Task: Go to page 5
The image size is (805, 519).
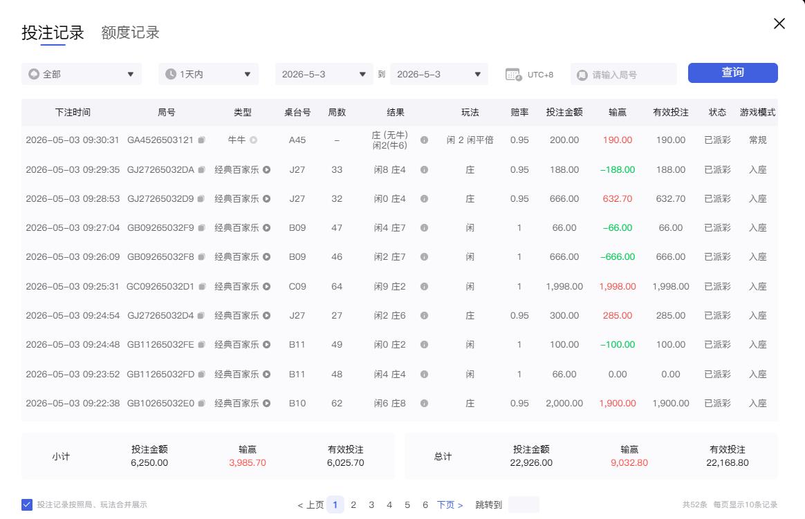Action: coord(407,504)
